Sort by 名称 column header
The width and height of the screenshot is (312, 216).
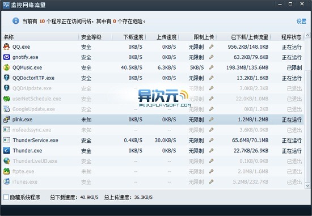click(x=9, y=37)
